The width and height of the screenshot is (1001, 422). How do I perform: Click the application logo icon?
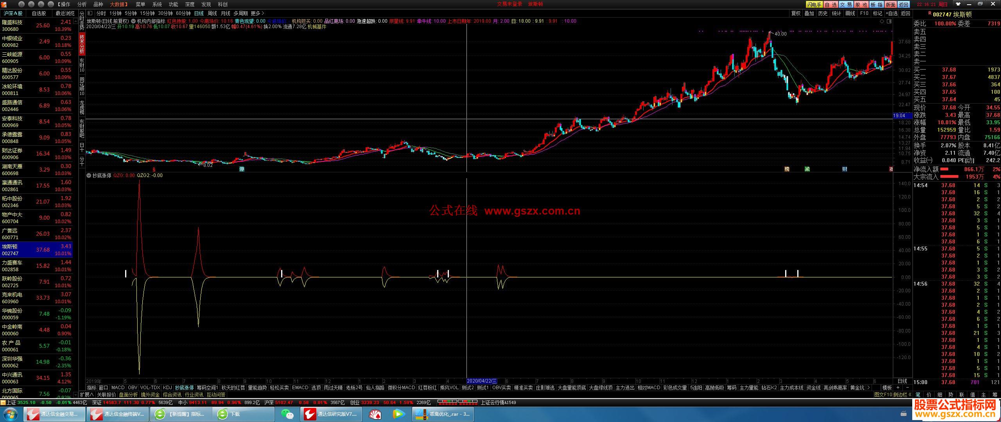(x=4, y=4)
